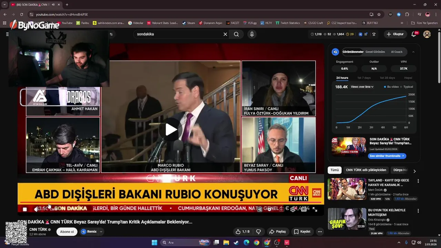Screen dimensions: 441x248
Task: Open options for BU OYUN TEK KELİMEYLE video
Action: coord(418,211)
